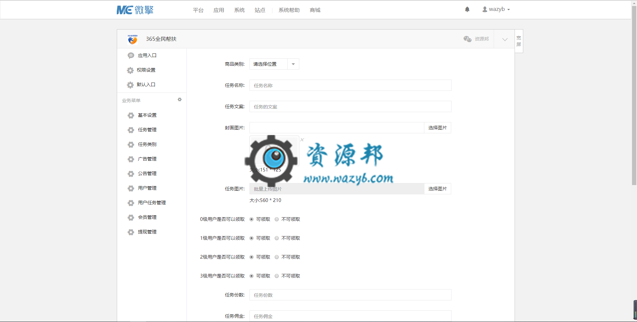This screenshot has width=637, height=322.
Task: Toggle 宽屏 wide screen mode
Action: pyautogui.click(x=519, y=41)
